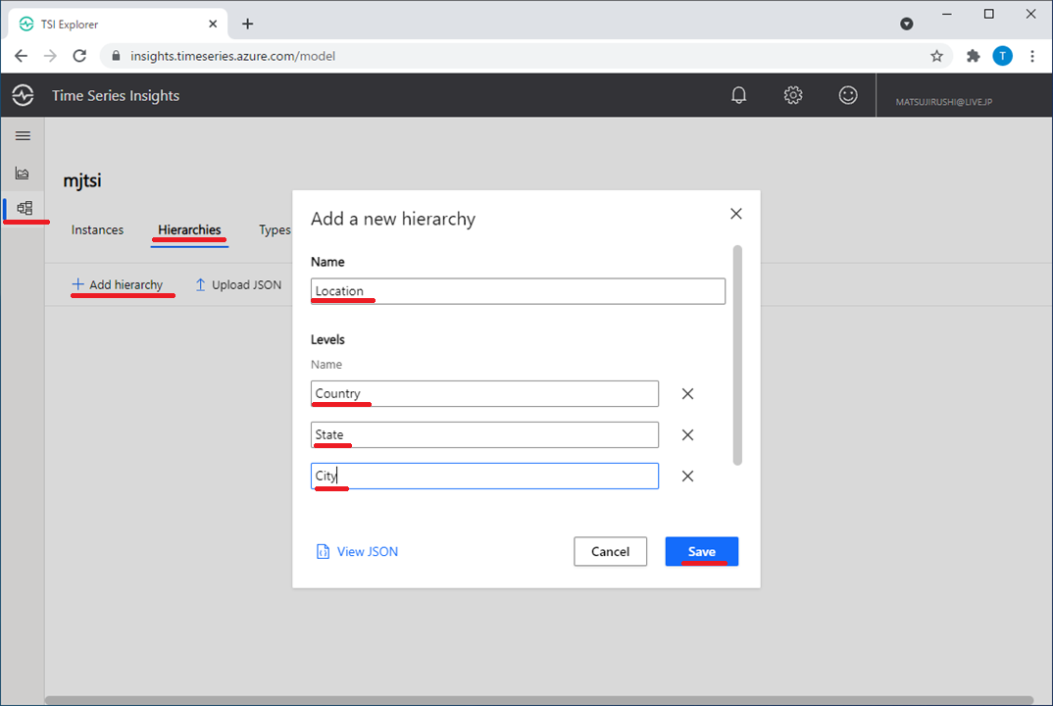Click the page horizontal scrollbar
1053x706 pixels.
(538, 700)
